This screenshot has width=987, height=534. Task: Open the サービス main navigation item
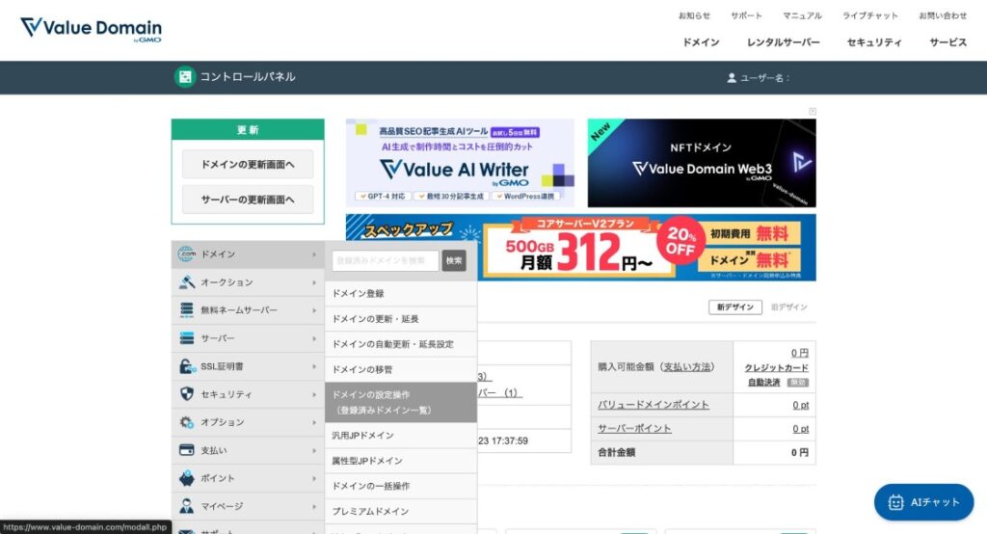[x=948, y=42]
